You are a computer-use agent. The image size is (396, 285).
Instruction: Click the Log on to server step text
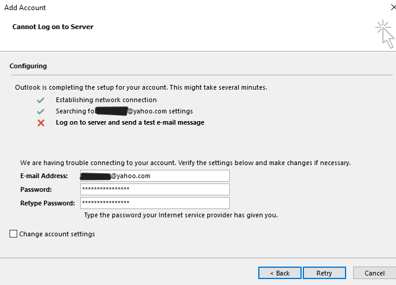click(x=130, y=122)
